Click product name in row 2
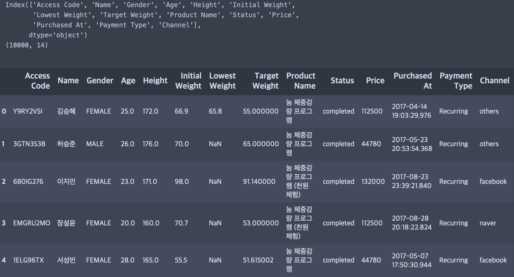This screenshot has height=277, width=514. (x=299, y=181)
